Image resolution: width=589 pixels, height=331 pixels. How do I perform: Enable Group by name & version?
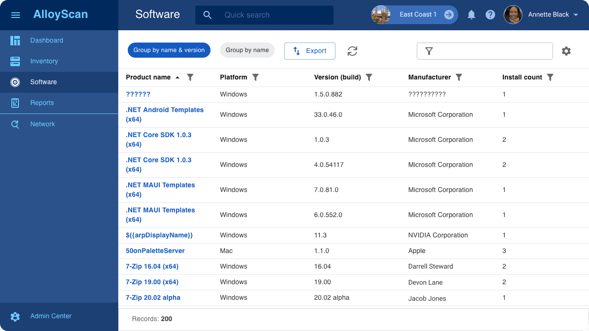(x=169, y=50)
